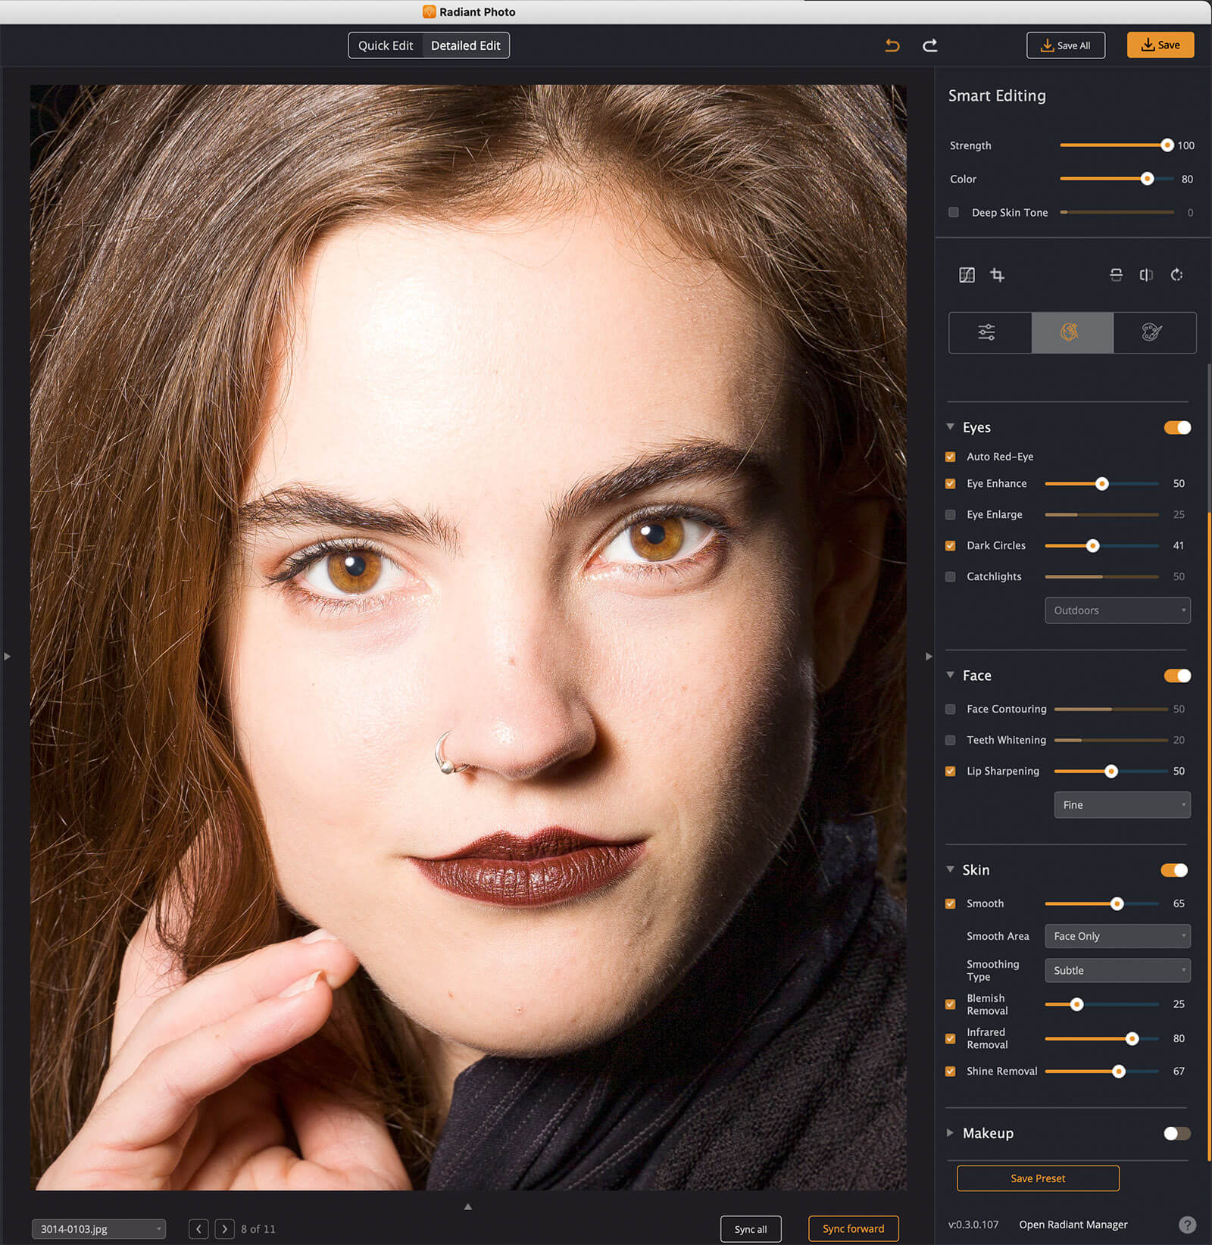Open the tone curve tool icon
1212x1245 pixels.
[x=967, y=275]
